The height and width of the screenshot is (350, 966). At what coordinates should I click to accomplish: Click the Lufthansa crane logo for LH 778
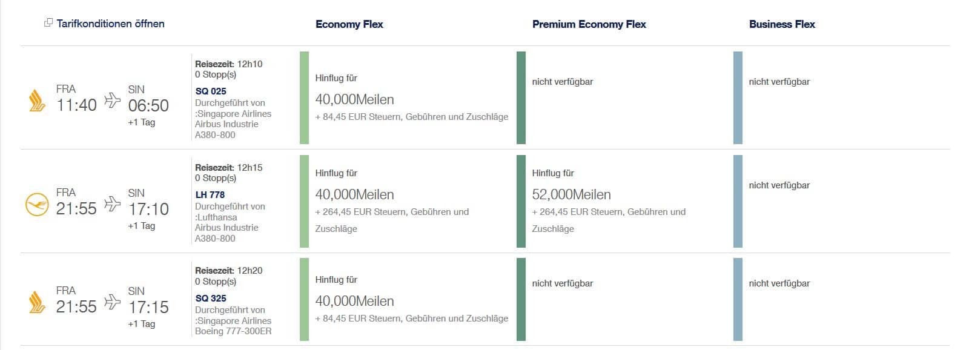pyautogui.click(x=37, y=204)
